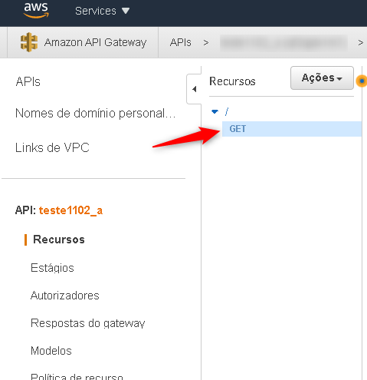Click the teste1102_a API name
This screenshot has width=367, height=380.
coord(70,210)
